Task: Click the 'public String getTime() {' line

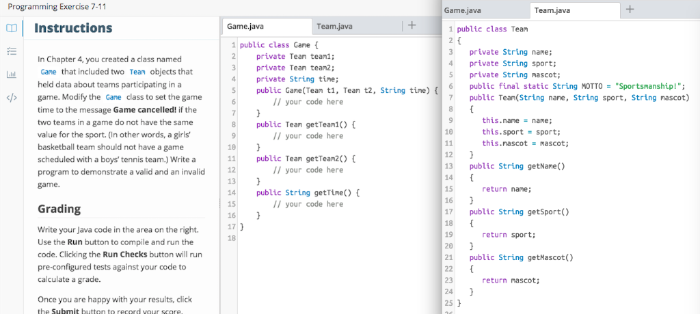Action: (308, 192)
